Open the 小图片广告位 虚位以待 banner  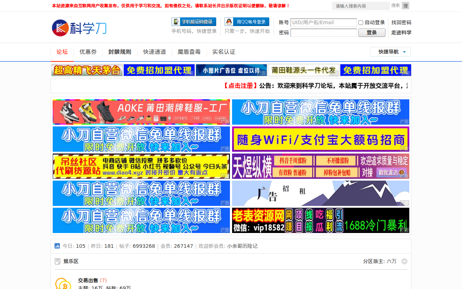pyautogui.click(x=231, y=70)
